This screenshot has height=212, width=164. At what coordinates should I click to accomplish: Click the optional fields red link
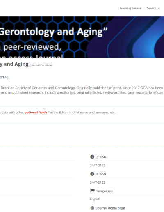click(x=36, y=113)
